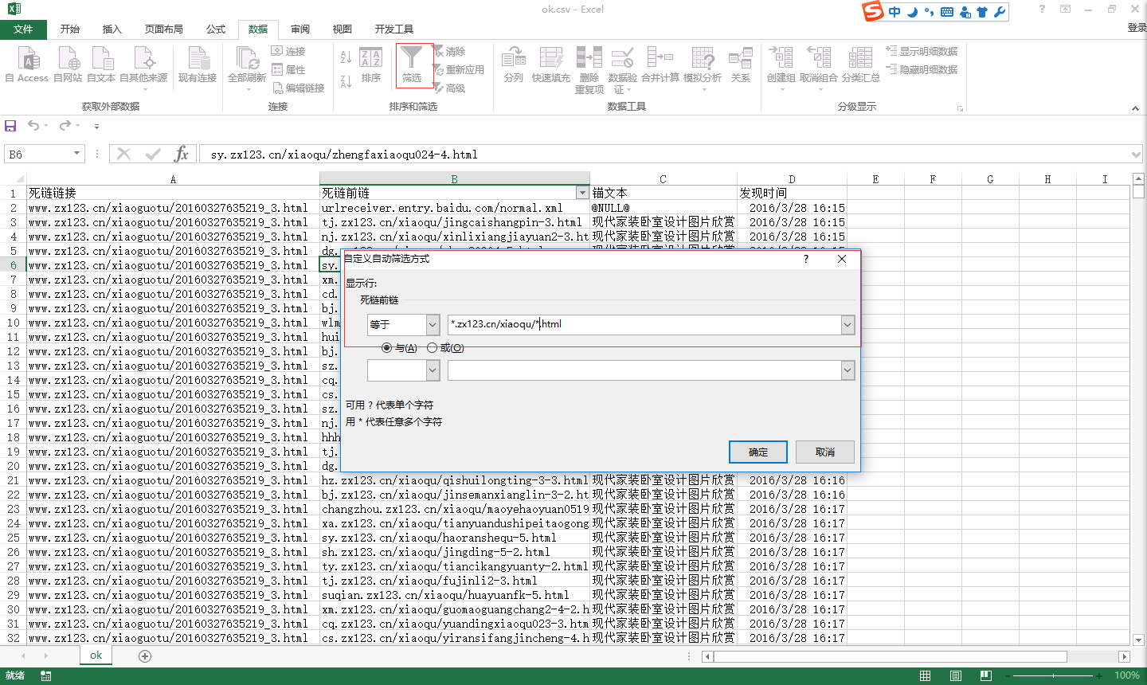The image size is (1147, 685).
Task: Open 数据验证 data validation
Action: pos(622,70)
